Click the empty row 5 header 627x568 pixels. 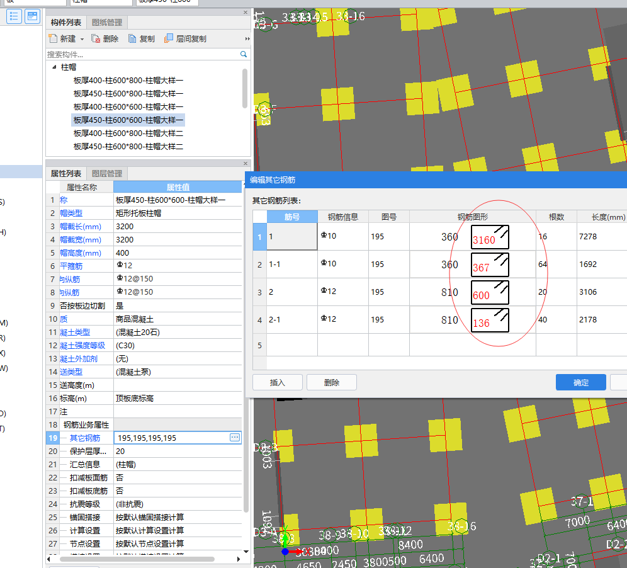tap(260, 345)
